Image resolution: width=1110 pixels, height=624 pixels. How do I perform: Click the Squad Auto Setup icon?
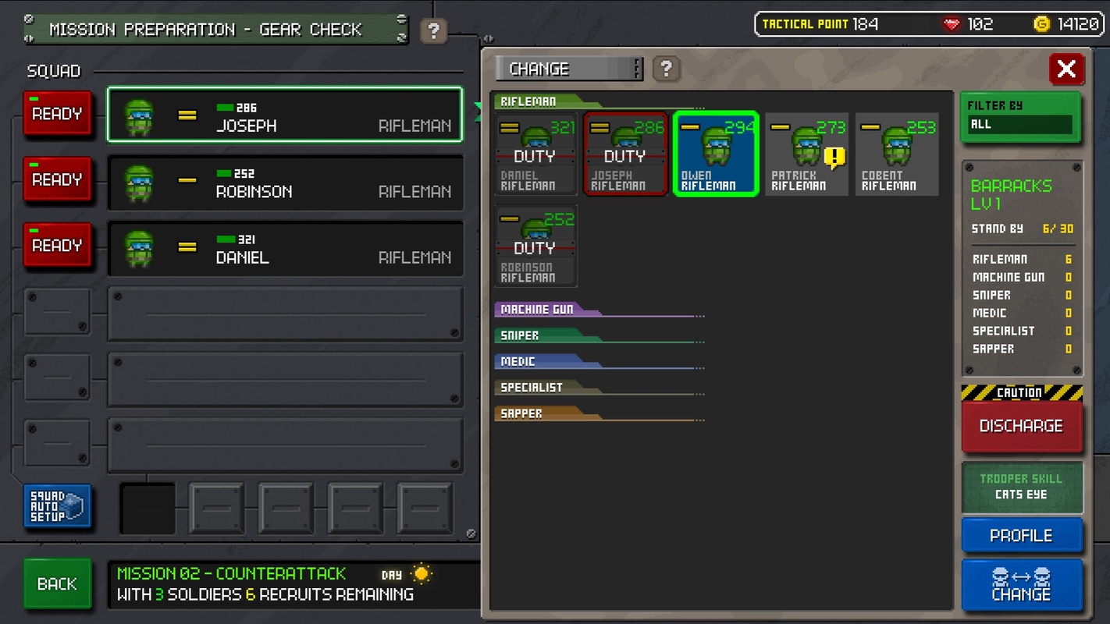click(x=57, y=506)
